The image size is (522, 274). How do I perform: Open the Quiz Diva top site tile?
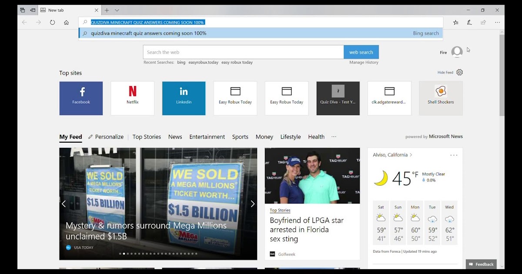pyautogui.click(x=338, y=98)
